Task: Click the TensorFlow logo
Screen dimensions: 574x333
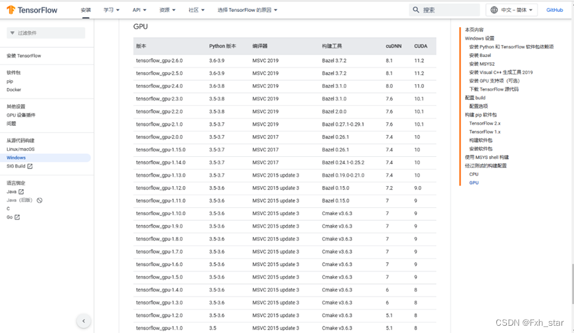Action: coord(32,10)
